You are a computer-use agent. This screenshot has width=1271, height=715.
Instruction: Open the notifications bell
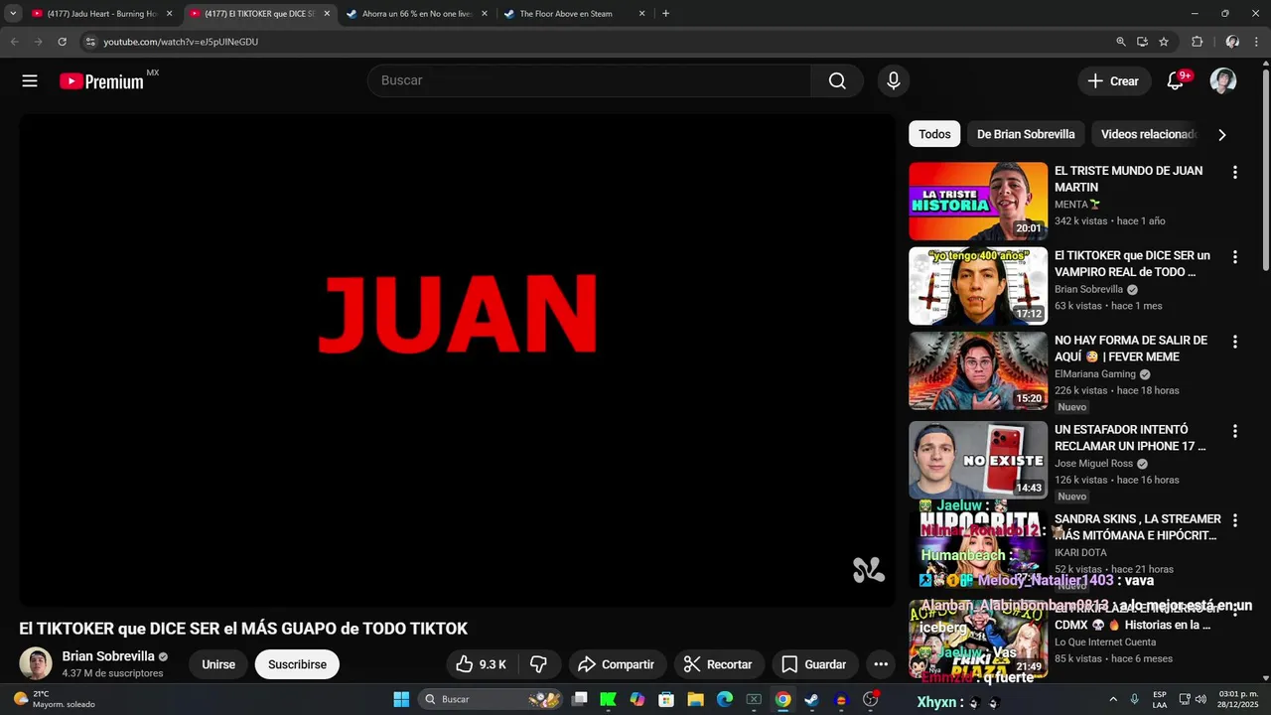(1175, 81)
